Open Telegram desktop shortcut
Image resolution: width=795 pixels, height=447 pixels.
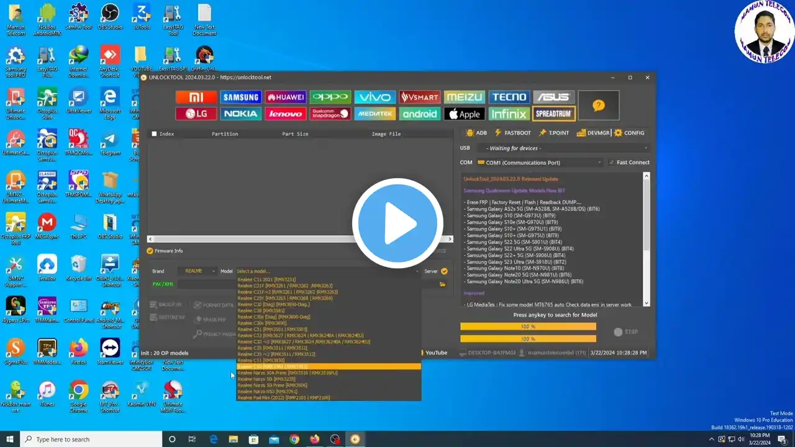[110, 144]
